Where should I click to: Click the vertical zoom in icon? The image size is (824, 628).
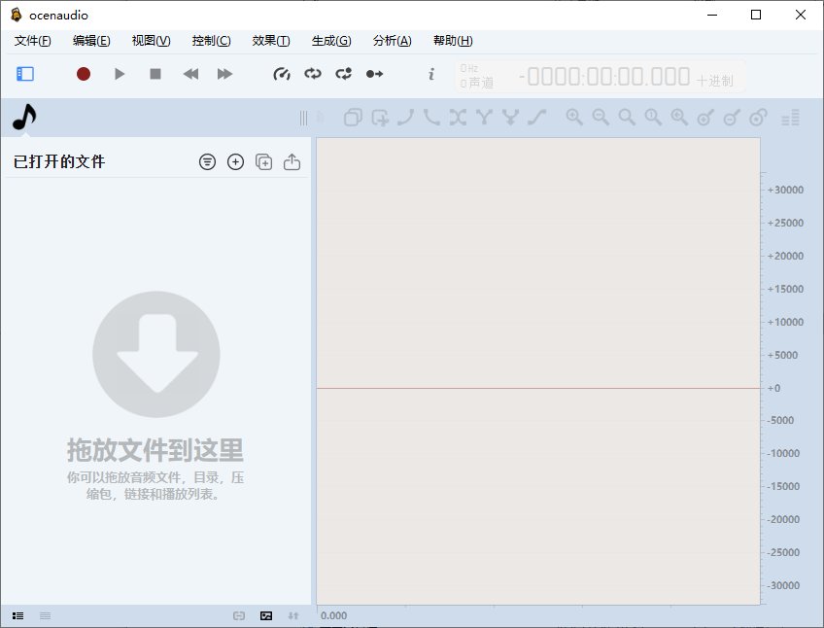[x=705, y=118]
